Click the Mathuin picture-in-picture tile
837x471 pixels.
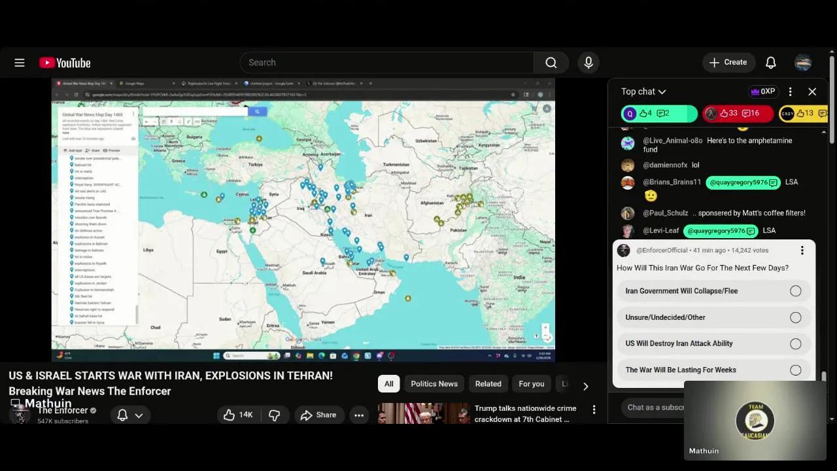point(755,421)
